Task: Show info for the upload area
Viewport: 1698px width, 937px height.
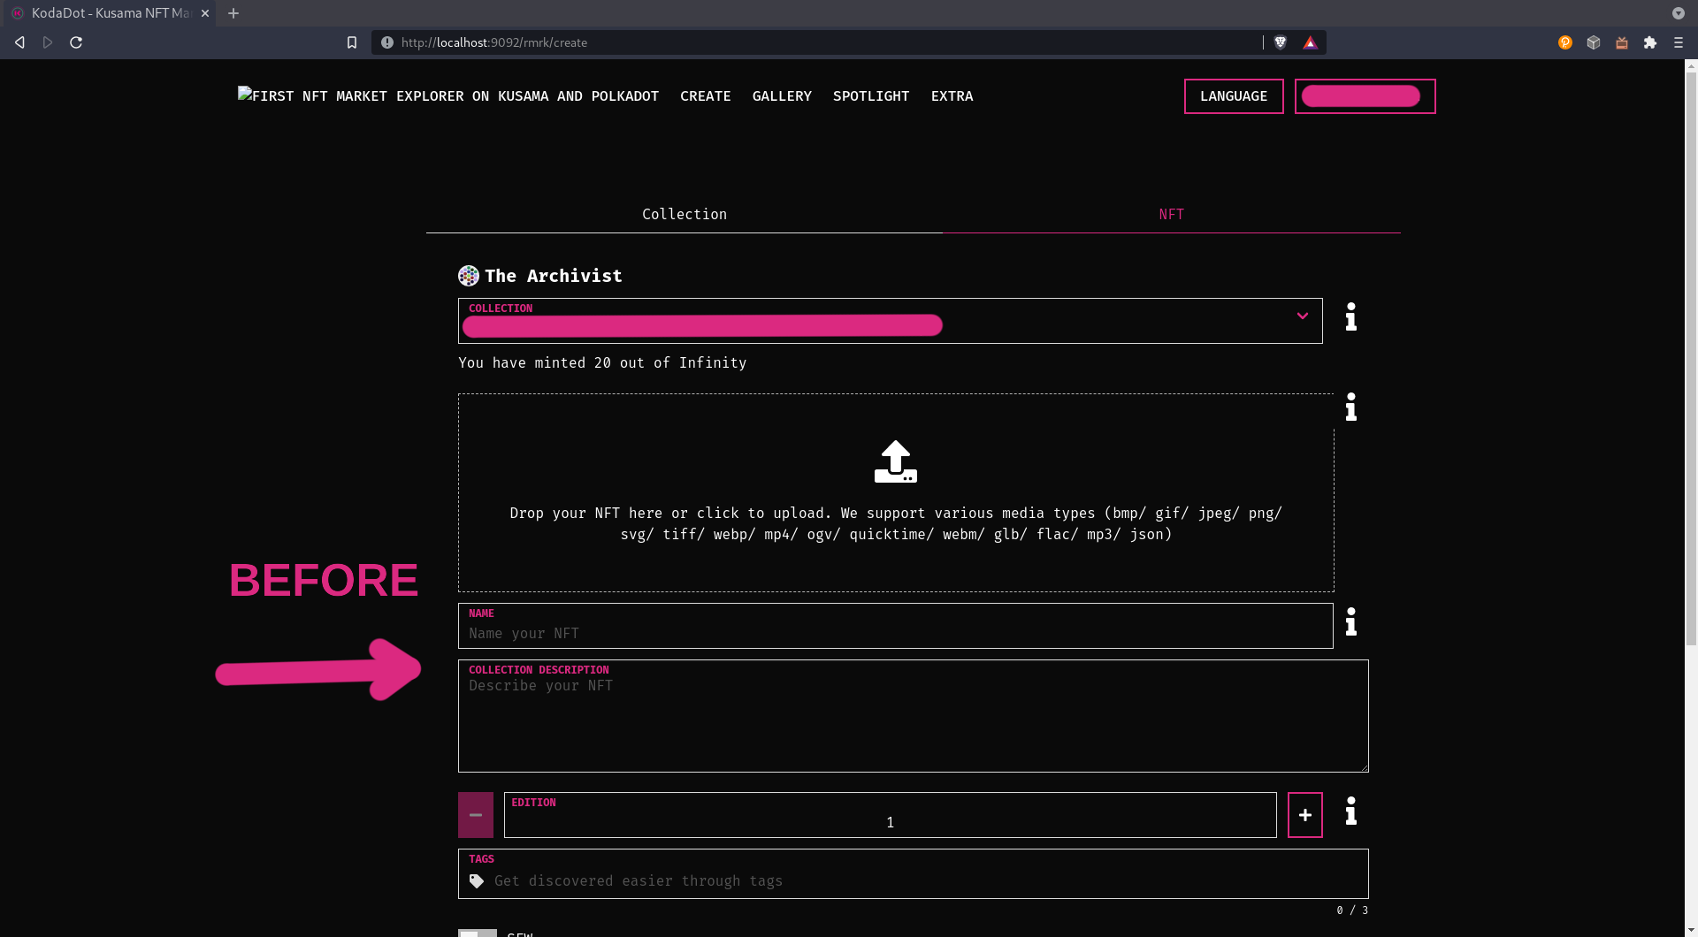Action: tap(1351, 408)
